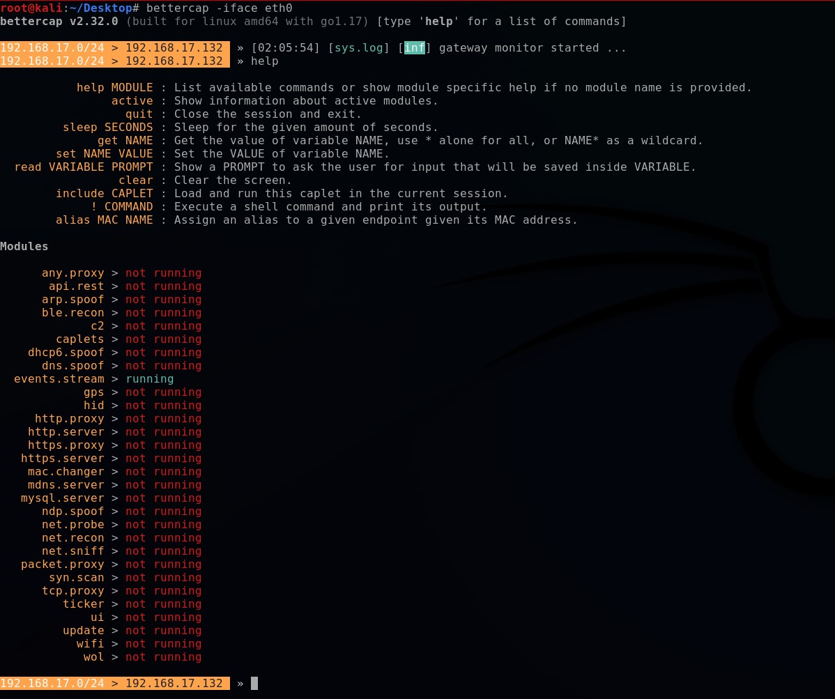Screen dimensions: 835x699
Task: Click the 'bettercap v2.32.0' version text
Action: coord(59,22)
